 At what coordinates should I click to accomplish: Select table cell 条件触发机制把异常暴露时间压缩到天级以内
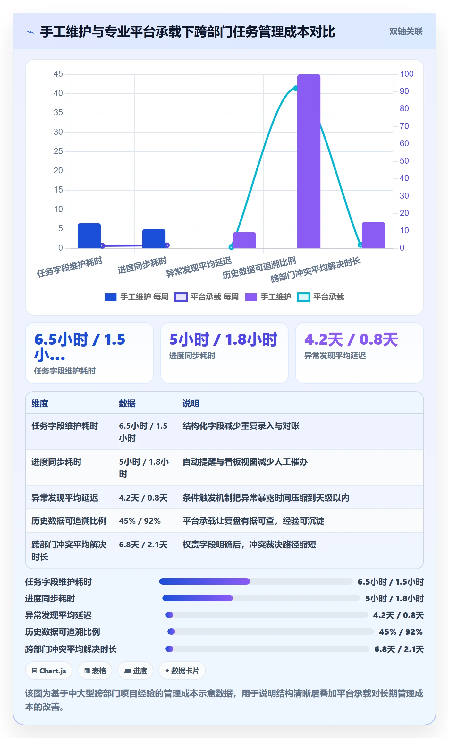pos(266,498)
